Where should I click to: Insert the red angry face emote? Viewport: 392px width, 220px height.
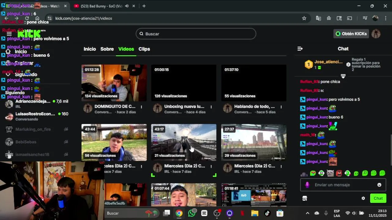pos(339,173)
